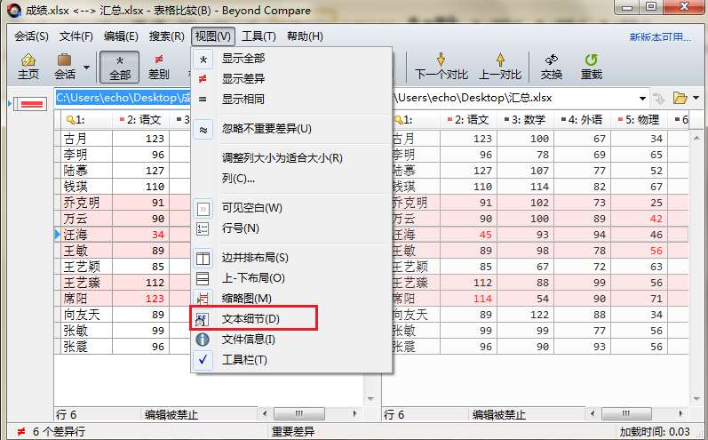Screen dimensions: 708x440
Task: Toggle 可见空白(W) option
Action: tap(291, 208)
